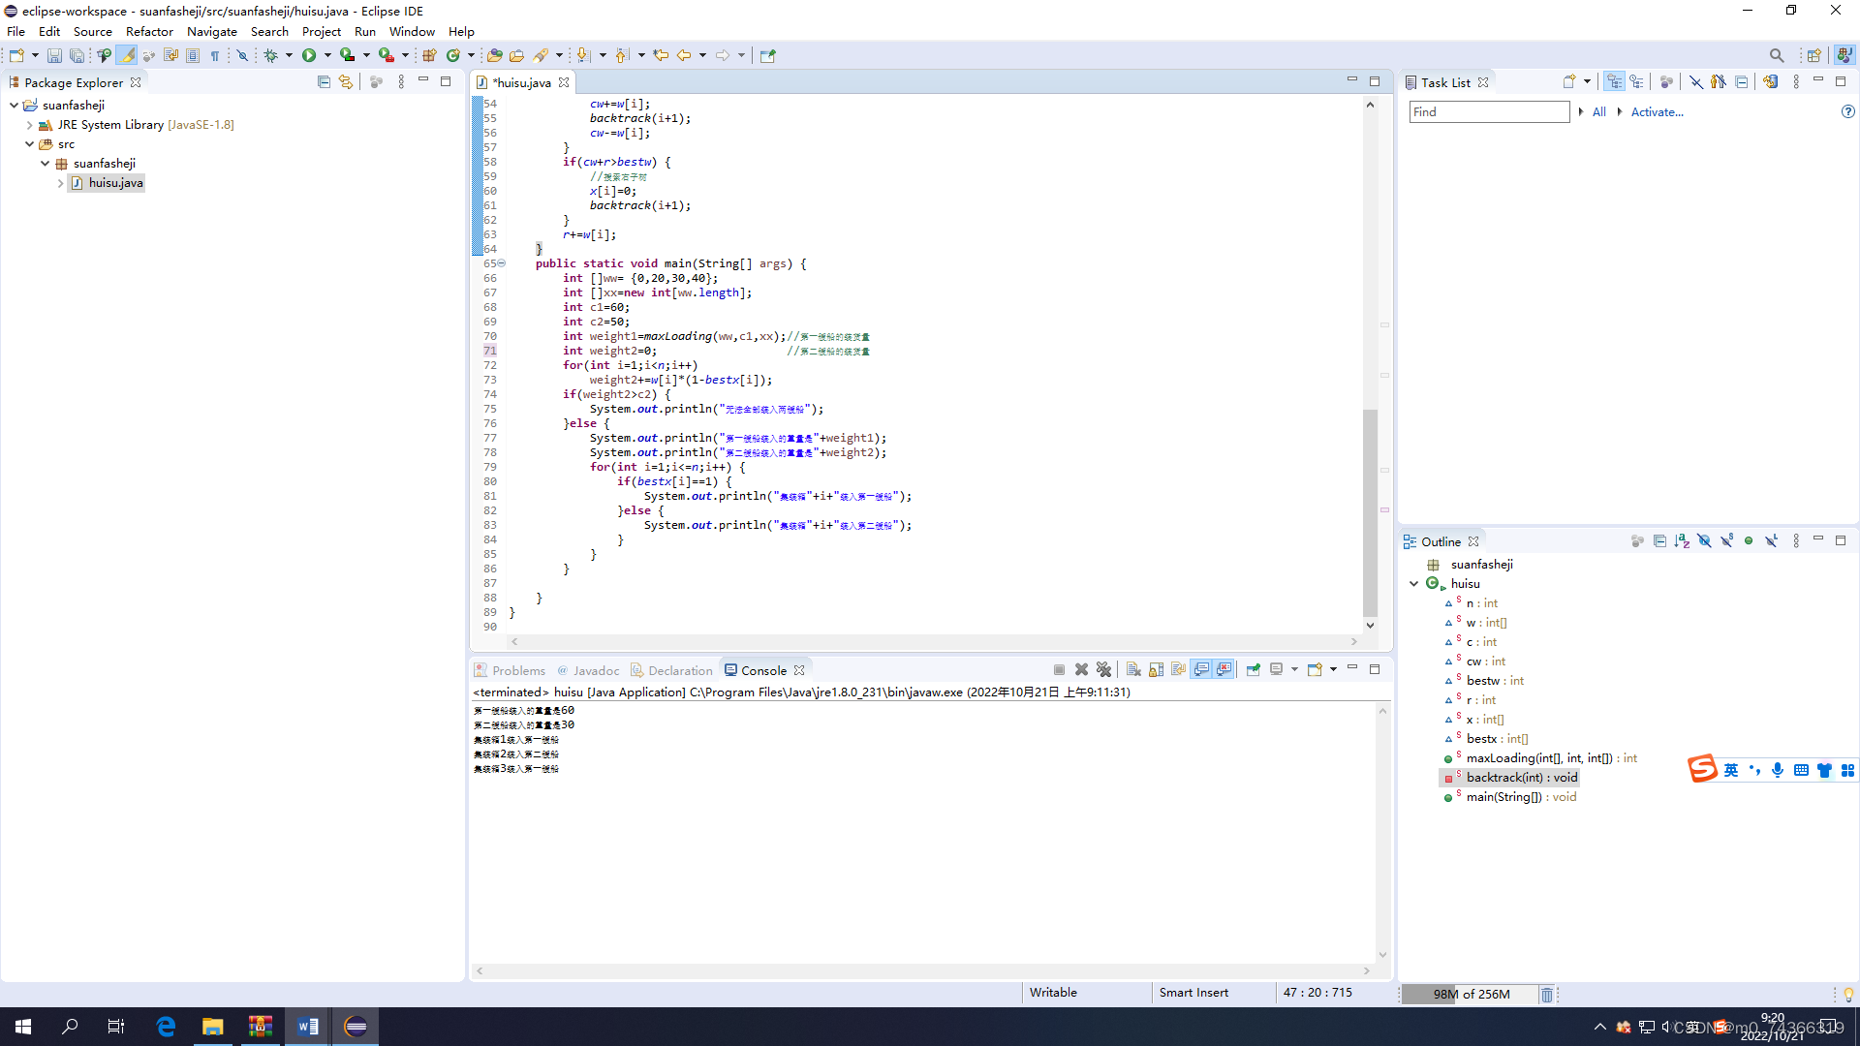Click the Find field in Task List
1860x1046 pixels.
pyautogui.click(x=1488, y=112)
